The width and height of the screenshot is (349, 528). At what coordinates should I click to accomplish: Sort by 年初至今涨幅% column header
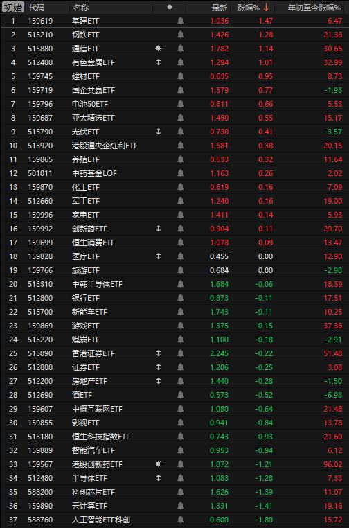coord(314,8)
